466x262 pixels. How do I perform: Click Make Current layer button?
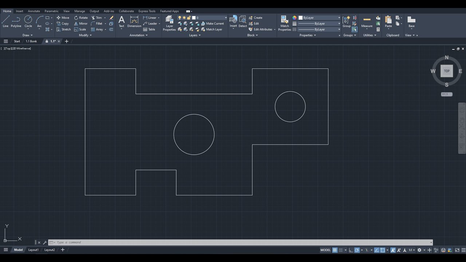[x=213, y=23]
